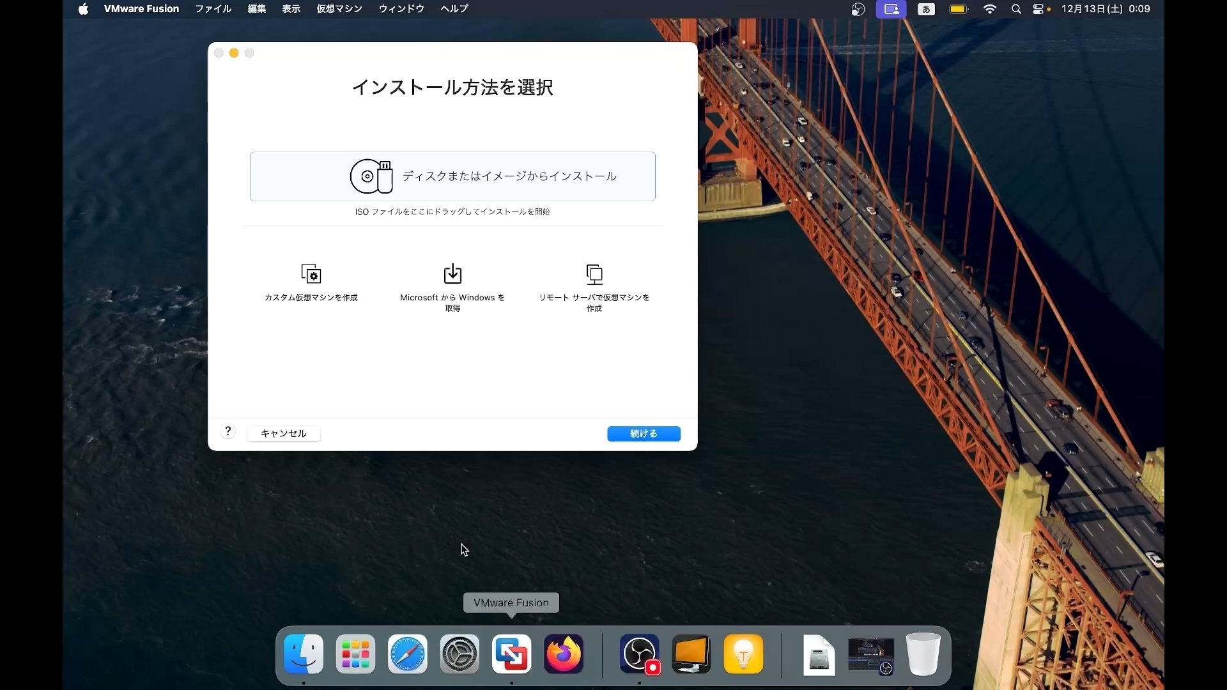Select the カスタム仮想マシンを作成 icon
Image resolution: width=1227 pixels, height=690 pixels.
pos(311,273)
